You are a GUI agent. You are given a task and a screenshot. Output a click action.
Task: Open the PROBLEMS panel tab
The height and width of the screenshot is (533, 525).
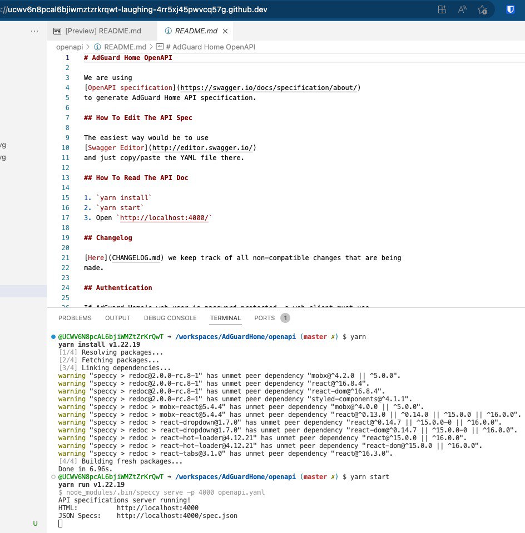tap(75, 318)
